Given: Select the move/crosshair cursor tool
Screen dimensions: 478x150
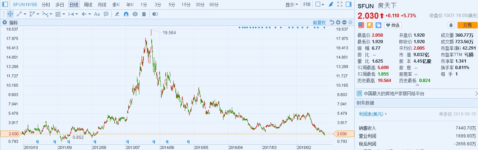Looking at the screenshot, I should click(10, 14).
